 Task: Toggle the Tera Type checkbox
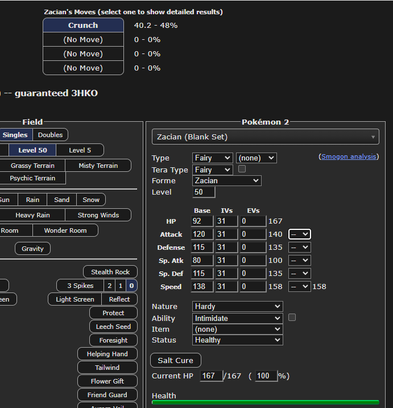pyautogui.click(x=242, y=169)
